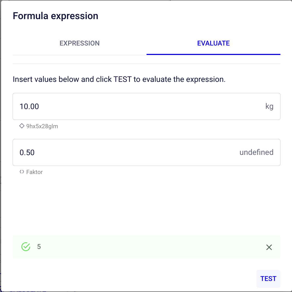
Task: Click the divider line above the instructions
Action: click(146, 64)
